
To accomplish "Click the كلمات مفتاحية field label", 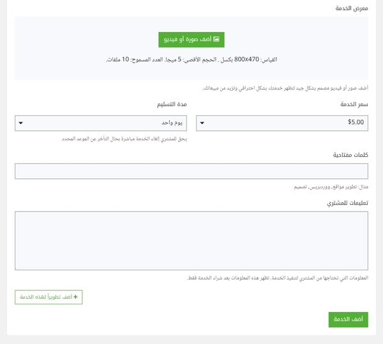I will [350, 155].
